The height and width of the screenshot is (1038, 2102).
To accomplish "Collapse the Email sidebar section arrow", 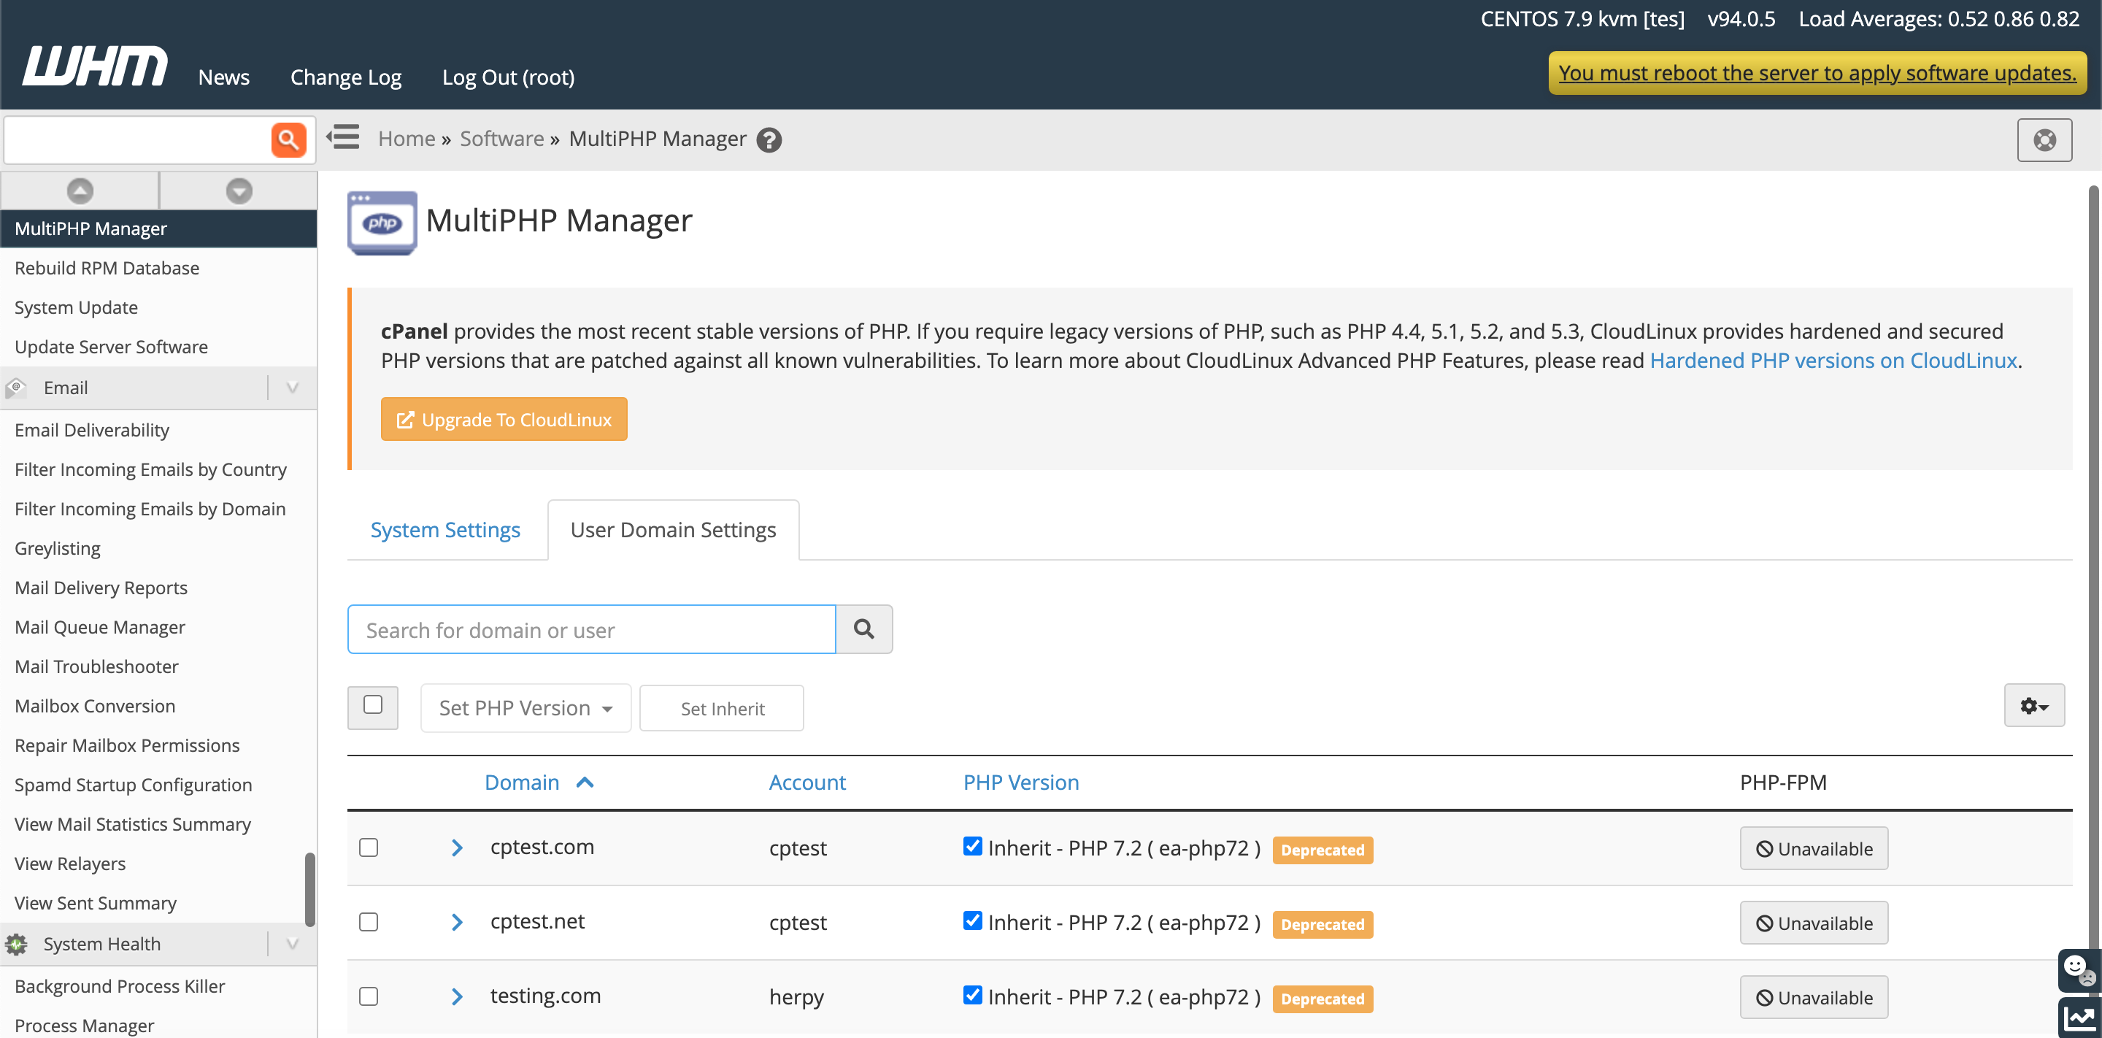I will click(292, 388).
